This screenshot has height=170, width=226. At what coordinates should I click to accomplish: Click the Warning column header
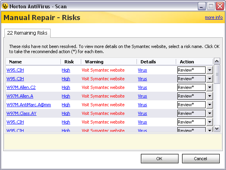tap(94, 62)
